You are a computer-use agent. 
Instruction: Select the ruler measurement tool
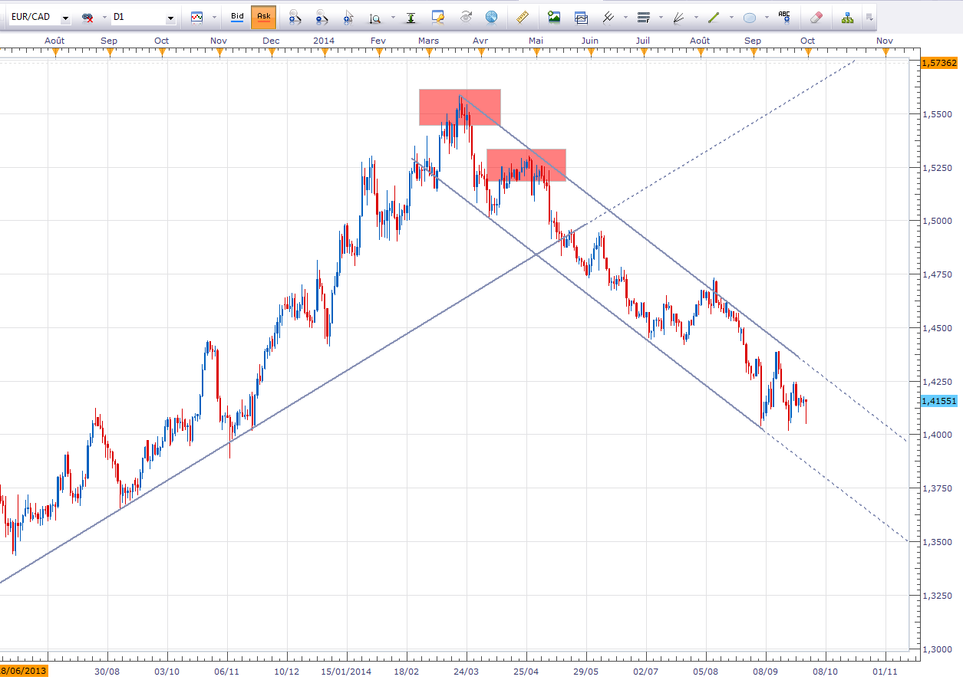pyautogui.click(x=523, y=16)
